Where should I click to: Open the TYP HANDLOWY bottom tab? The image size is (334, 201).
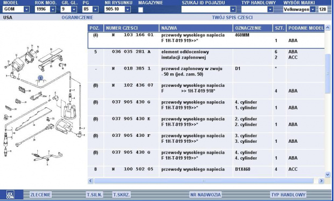[x=288, y=195]
